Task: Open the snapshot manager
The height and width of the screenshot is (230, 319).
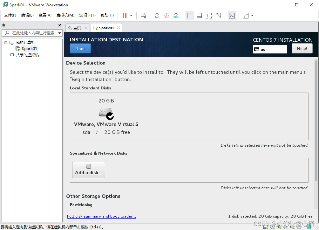Action: click(x=176, y=16)
